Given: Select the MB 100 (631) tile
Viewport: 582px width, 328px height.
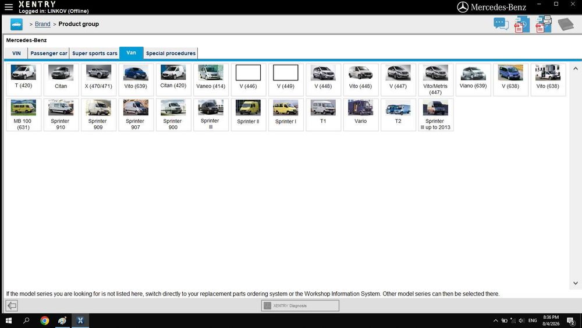Looking at the screenshot, I should coord(24,115).
